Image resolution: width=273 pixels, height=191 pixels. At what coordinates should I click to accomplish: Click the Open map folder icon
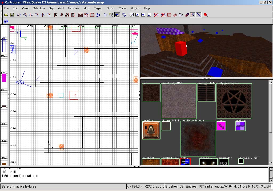tap(6, 15)
